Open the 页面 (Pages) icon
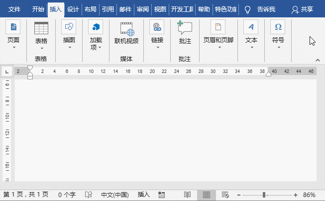 13,27
